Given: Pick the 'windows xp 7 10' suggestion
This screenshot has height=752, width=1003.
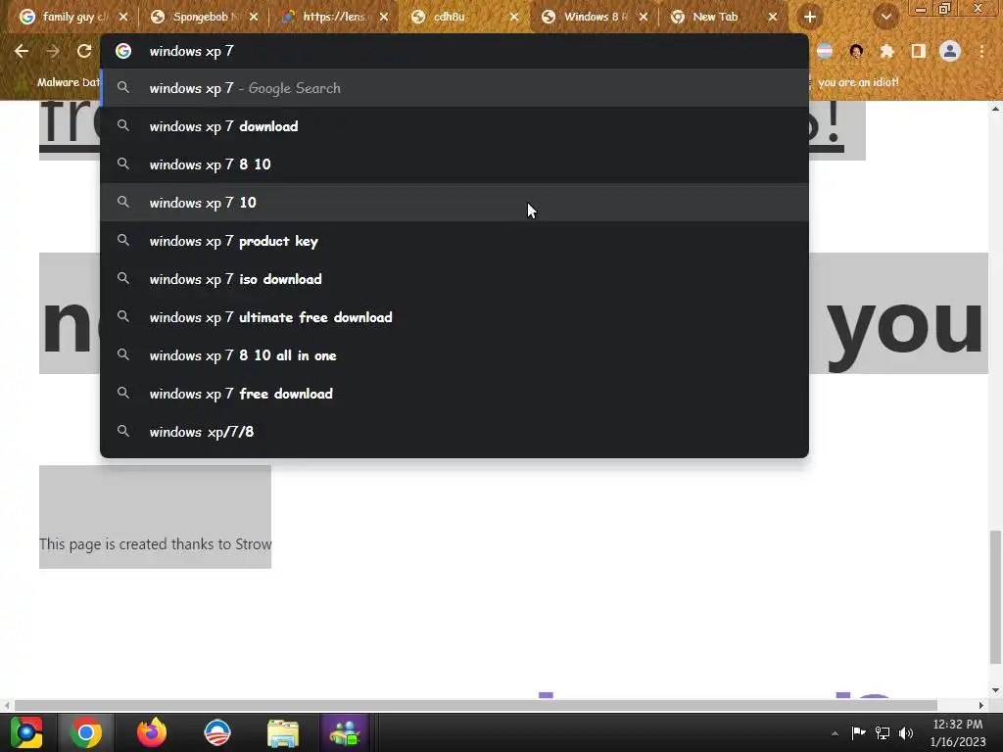Looking at the screenshot, I should tap(454, 203).
